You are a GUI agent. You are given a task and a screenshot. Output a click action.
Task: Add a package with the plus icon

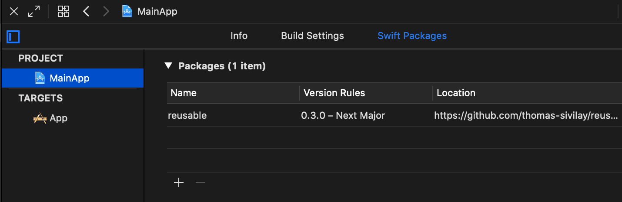tap(179, 182)
